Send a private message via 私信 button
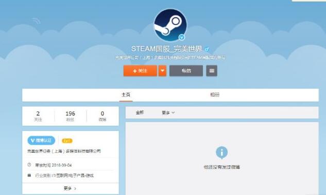This screenshot has height=195, width=326. click(186, 71)
